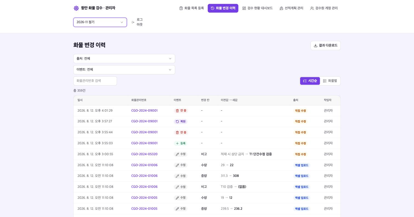Click the 이벤트 column header
The width and height of the screenshot is (414, 217).
pos(177,100)
